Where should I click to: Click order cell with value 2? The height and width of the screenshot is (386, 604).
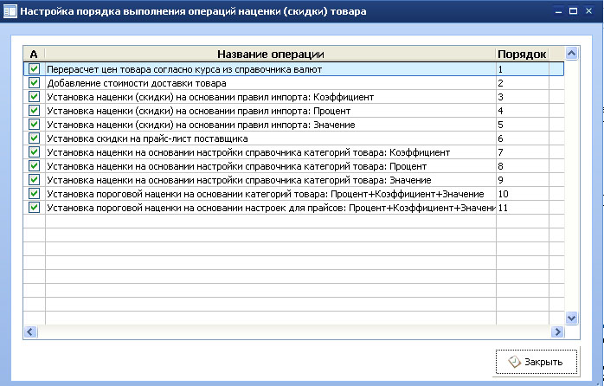click(523, 83)
